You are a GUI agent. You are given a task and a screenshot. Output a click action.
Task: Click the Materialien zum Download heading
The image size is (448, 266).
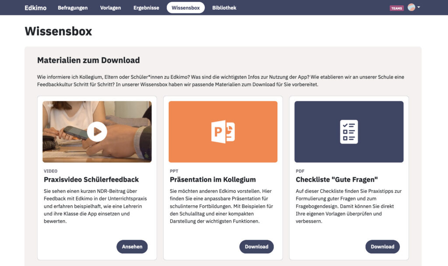[x=88, y=60]
